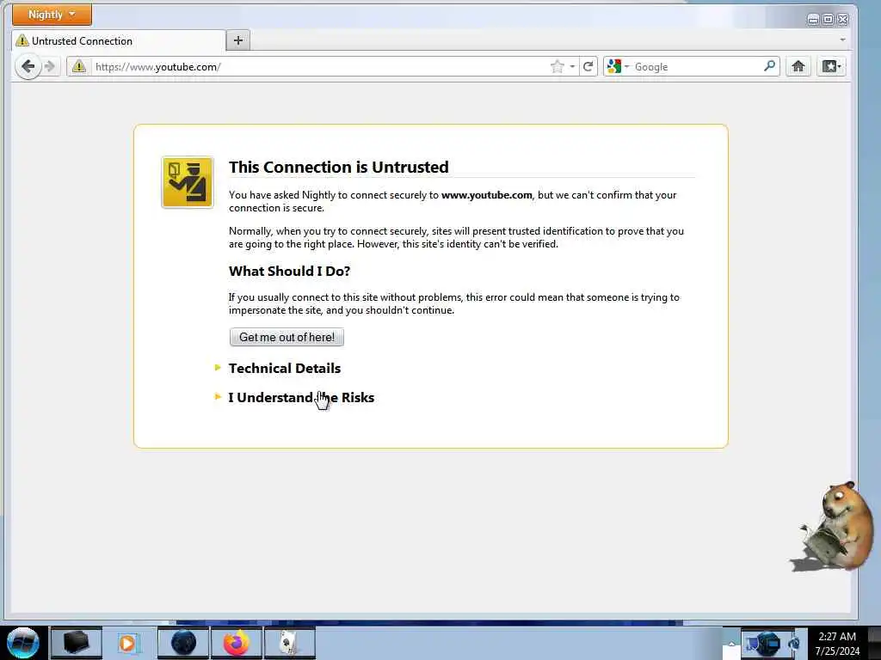Switch to the Nightly globe taskbar icon
Viewport: 881px width, 660px height.
[183, 643]
